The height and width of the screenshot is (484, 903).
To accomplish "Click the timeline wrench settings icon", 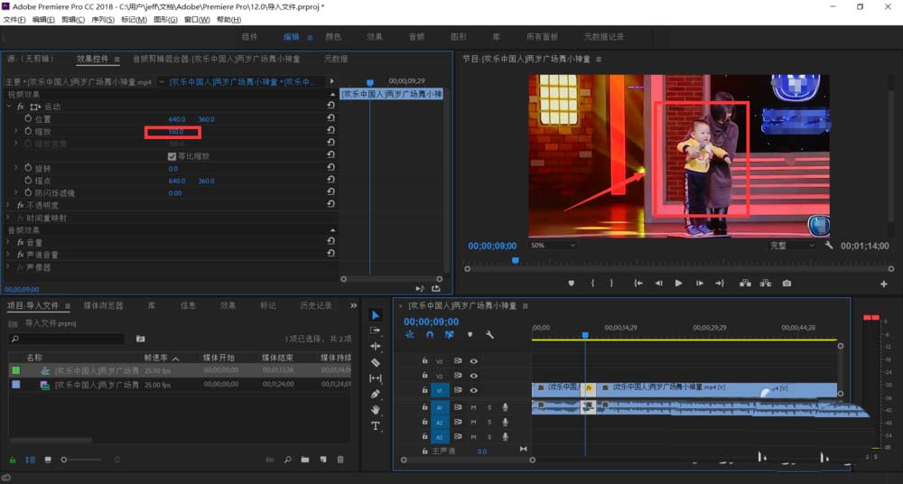I will [x=489, y=335].
